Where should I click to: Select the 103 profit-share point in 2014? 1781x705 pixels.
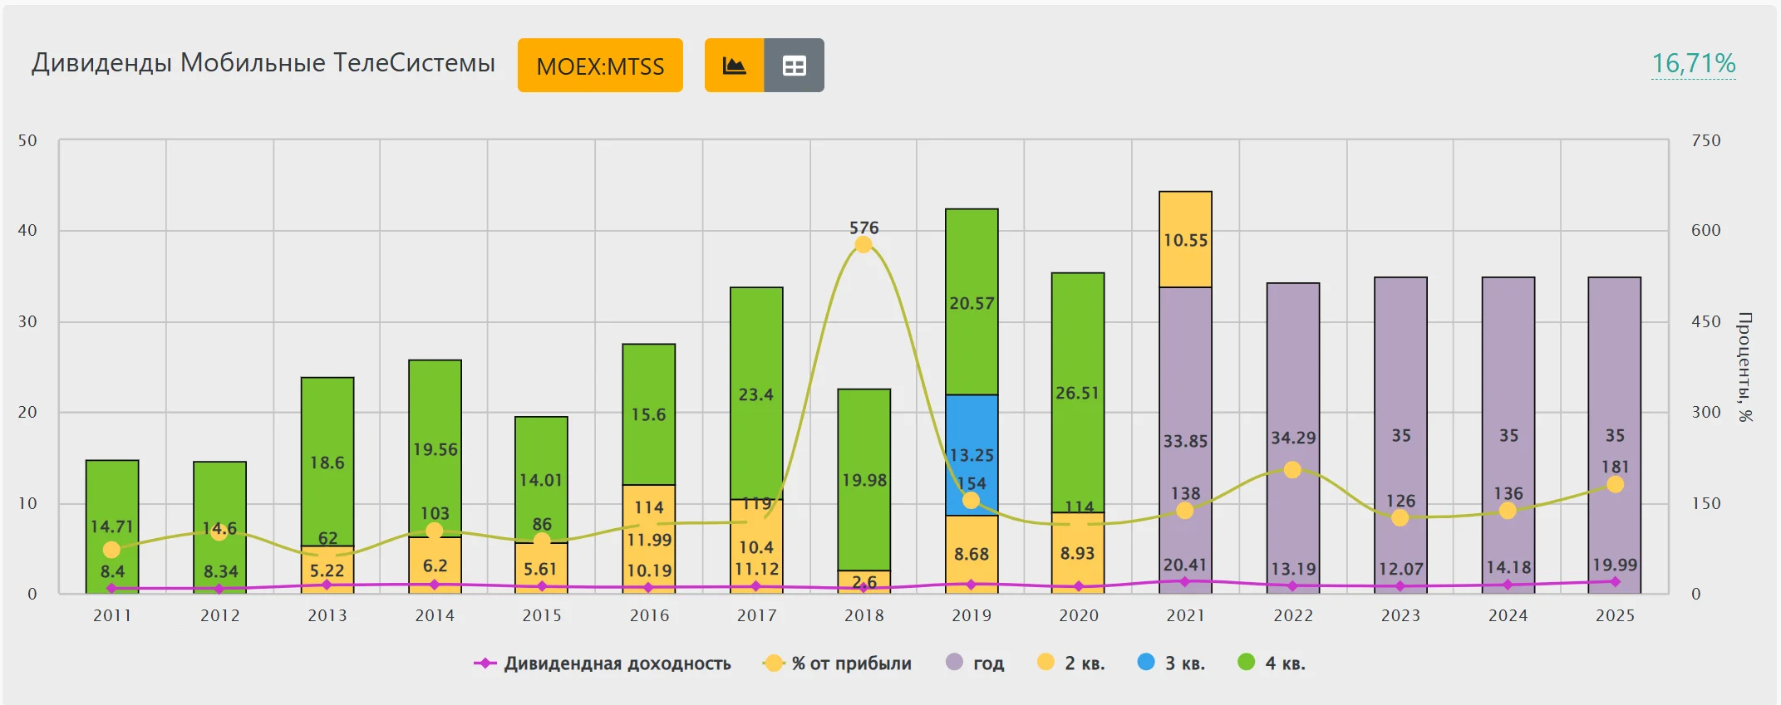pyautogui.click(x=434, y=531)
